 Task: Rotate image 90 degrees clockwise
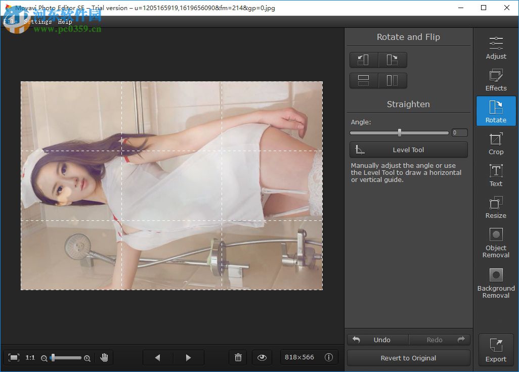[x=393, y=60]
